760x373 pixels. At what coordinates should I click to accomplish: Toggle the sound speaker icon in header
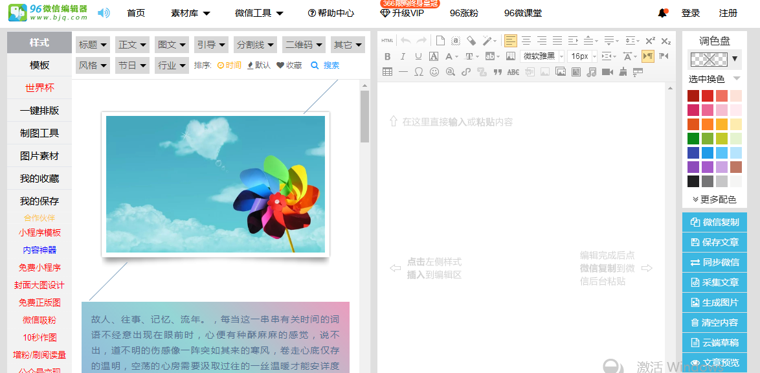coord(104,13)
